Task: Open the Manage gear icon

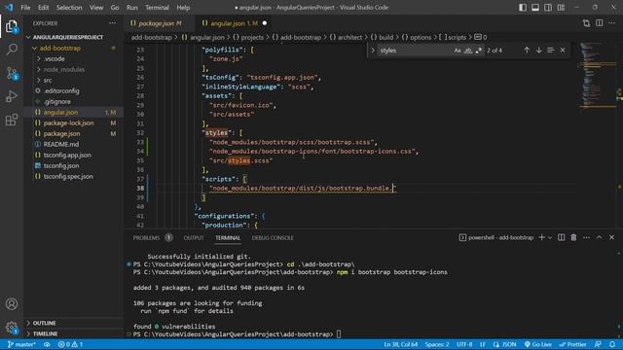Action: [x=12, y=328]
